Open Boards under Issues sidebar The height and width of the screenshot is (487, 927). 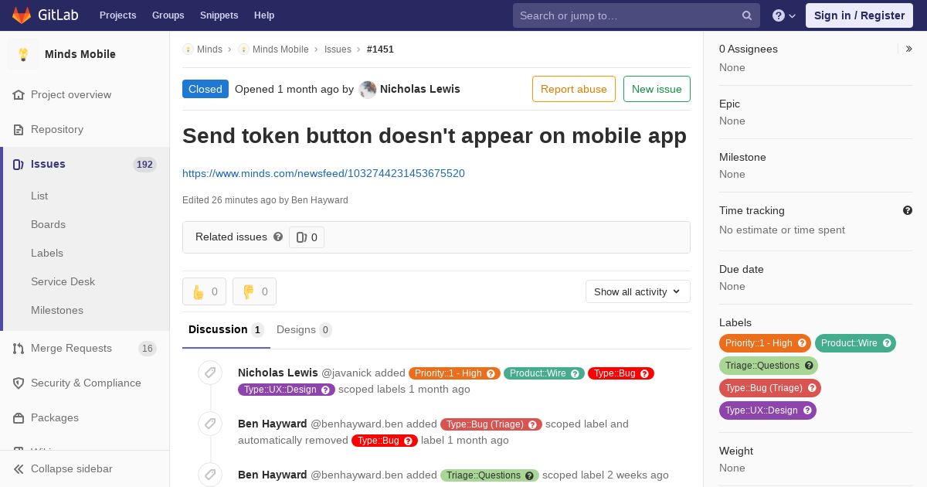(48, 224)
